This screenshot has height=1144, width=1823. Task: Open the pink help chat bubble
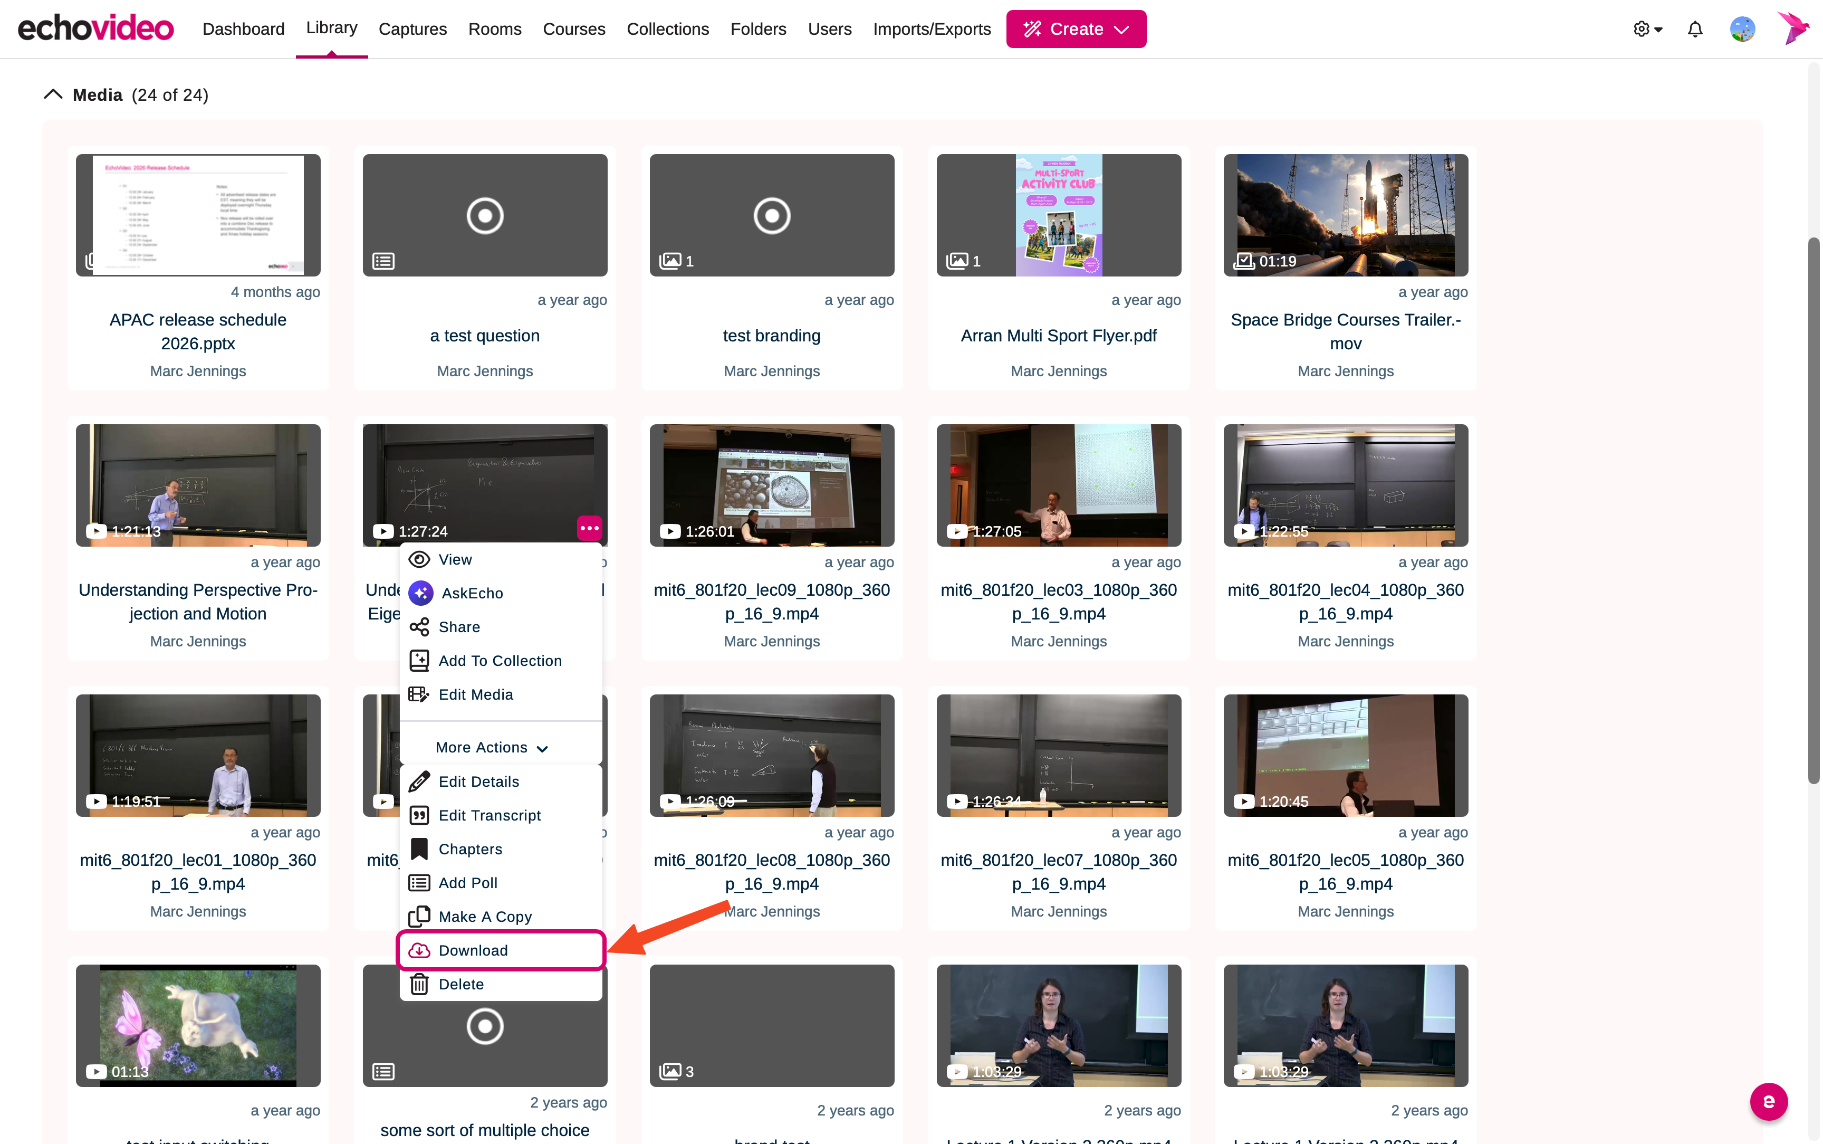coord(1769,1102)
